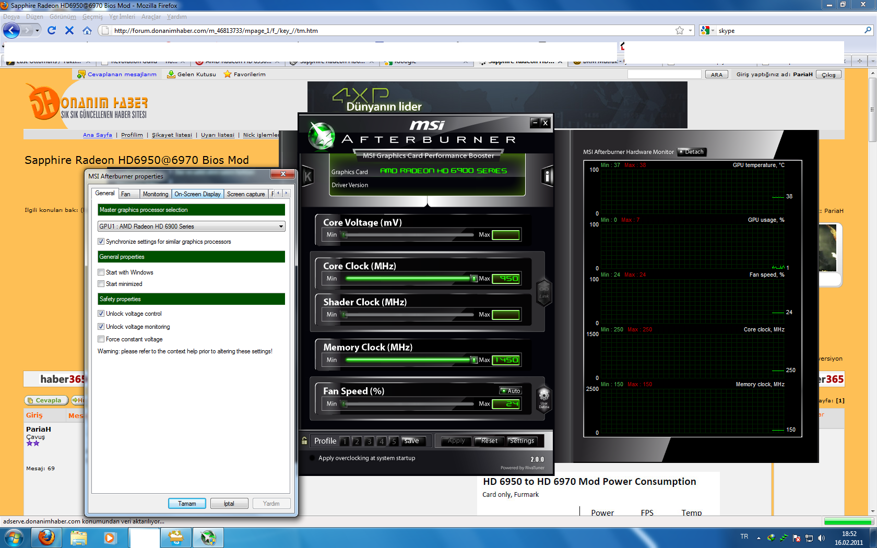Go to the browser home icon
Viewport: 877px width, 548px height.
[87, 30]
